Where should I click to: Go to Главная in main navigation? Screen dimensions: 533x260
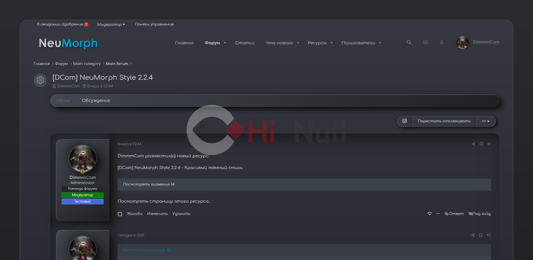(x=184, y=43)
